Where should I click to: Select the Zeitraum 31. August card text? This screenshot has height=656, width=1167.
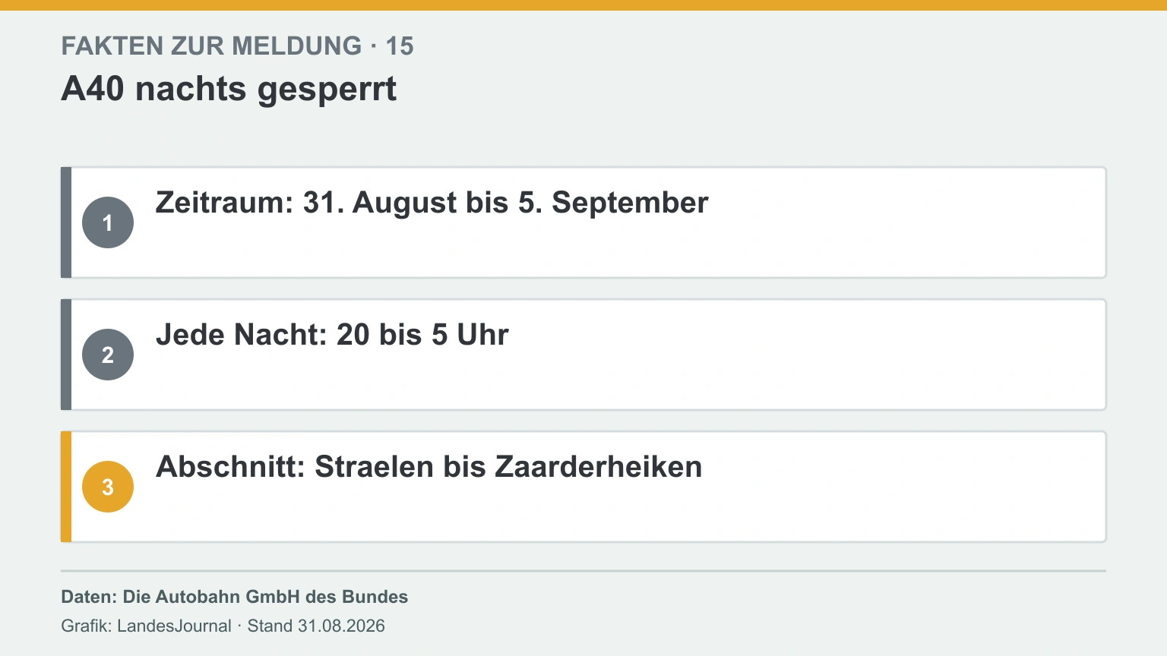432,203
